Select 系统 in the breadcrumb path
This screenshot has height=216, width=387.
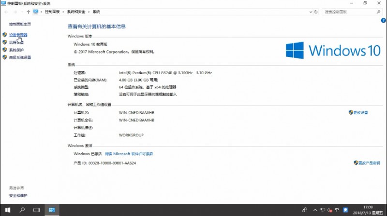(96, 12)
